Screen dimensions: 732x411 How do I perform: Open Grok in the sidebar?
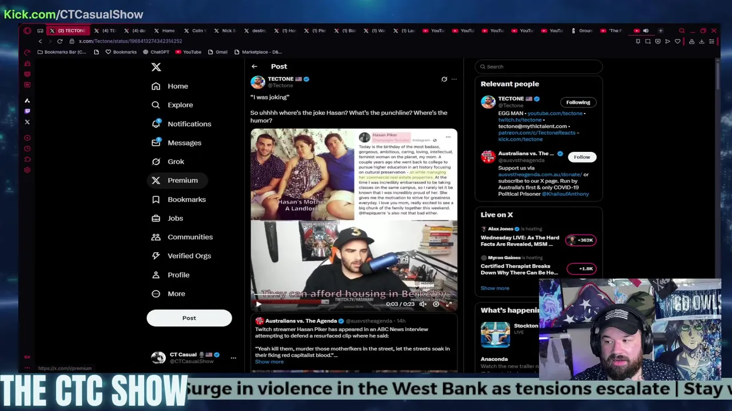tap(168, 162)
